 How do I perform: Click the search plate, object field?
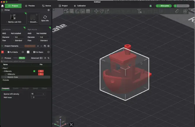click(x=26, y=61)
